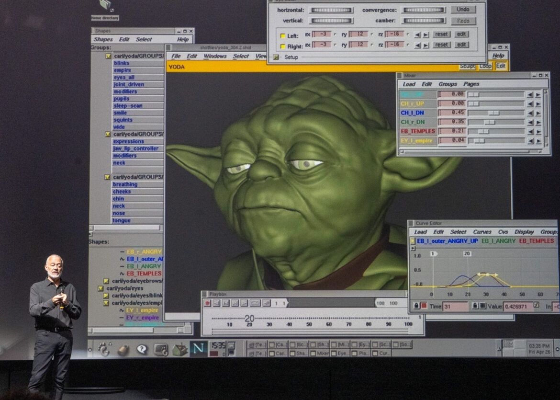Open Groups menu in Mixer window
This screenshot has width=560, height=400.
tap(448, 84)
